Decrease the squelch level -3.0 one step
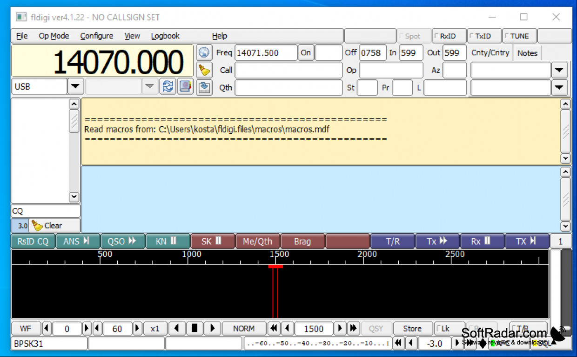 coord(411,343)
